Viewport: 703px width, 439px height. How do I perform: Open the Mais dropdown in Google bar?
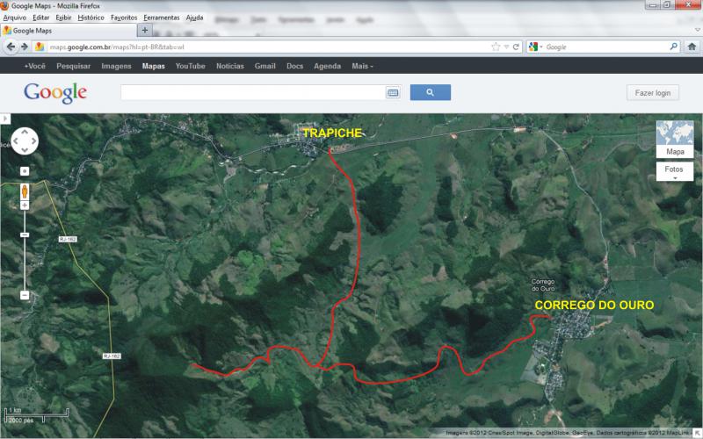tap(362, 66)
